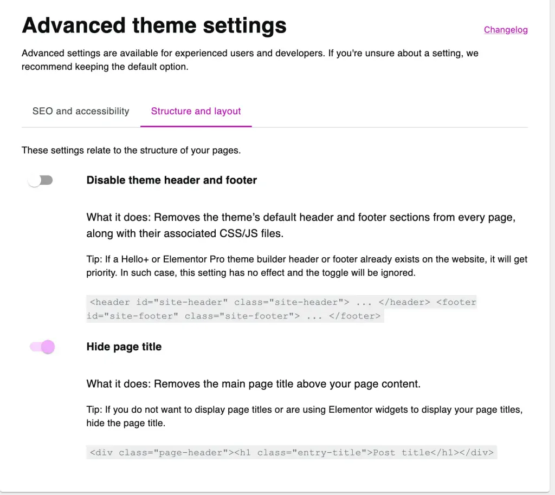Click the Advanced theme settings heading

click(x=154, y=25)
